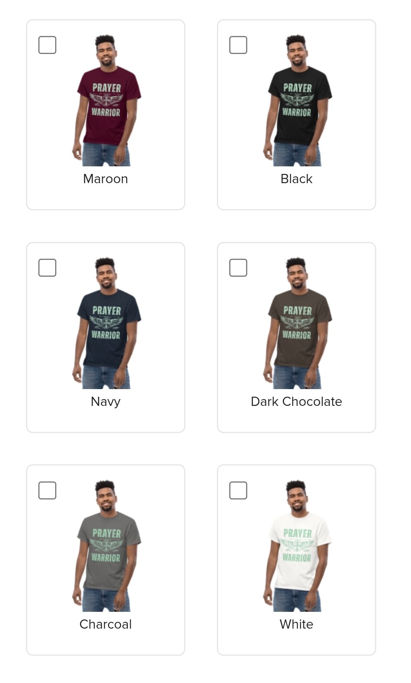The height and width of the screenshot is (683, 411).
Task: Open the Maroon t-shirt mockup image
Action: click(106, 100)
